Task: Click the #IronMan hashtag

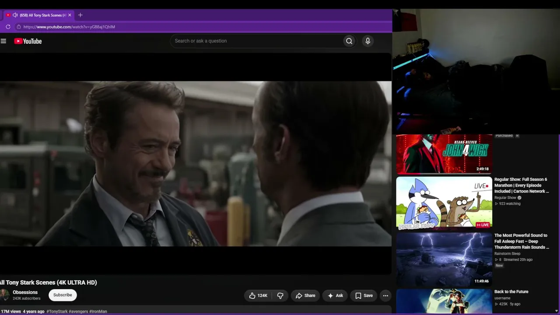Action: pyautogui.click(x=98, y=311)
